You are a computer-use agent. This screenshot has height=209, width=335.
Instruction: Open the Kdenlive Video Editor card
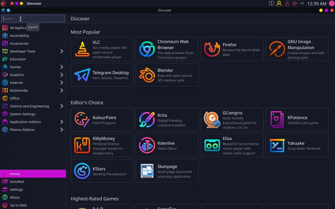coord(167,145)
